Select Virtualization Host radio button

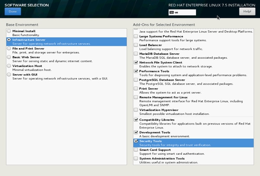9,66
